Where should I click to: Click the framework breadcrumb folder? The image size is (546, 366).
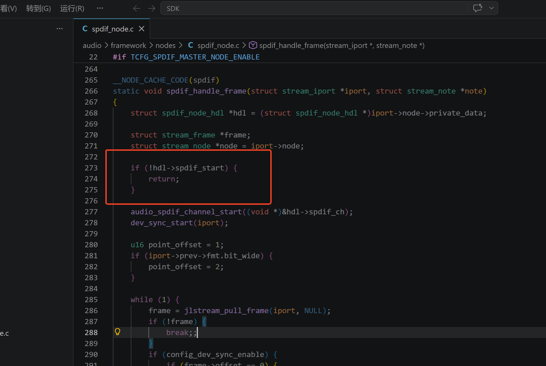128,45
